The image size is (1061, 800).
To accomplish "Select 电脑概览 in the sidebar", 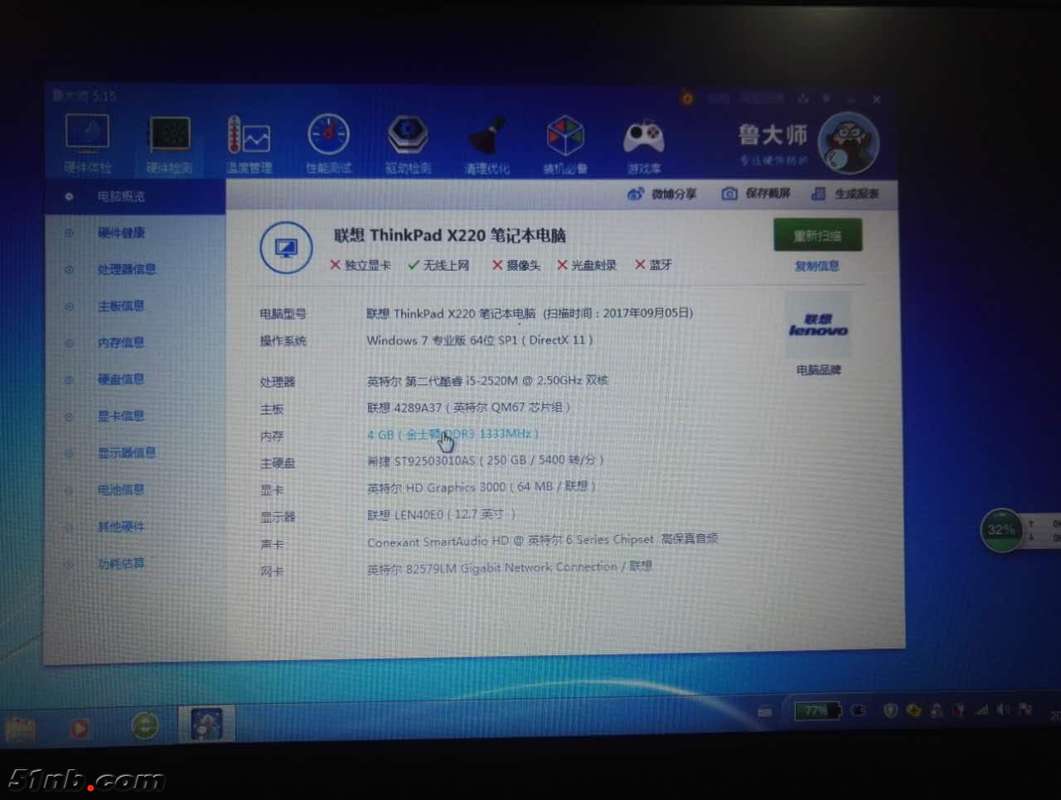I will pyautogui.click(x=135, y=196).
